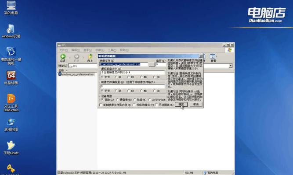Check the 复制映像文件到内存 option
The image size is (293, 175).
pyautogui.click(x=101, y=105)
